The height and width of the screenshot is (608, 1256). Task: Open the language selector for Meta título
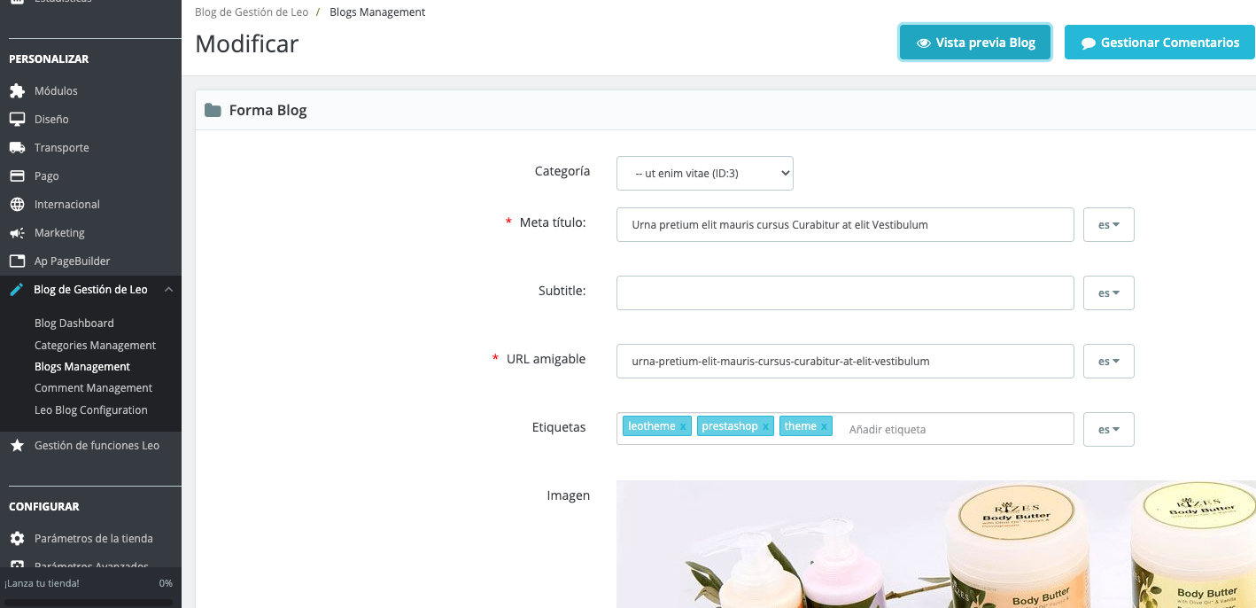click(1109, 225)
